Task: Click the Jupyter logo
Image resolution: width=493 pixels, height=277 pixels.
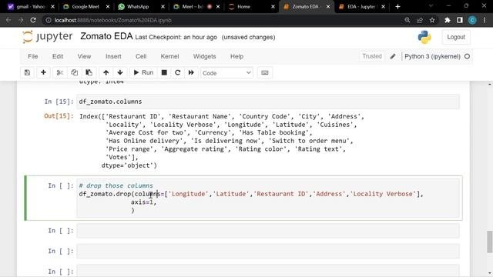Action: (x=47, y=37)
